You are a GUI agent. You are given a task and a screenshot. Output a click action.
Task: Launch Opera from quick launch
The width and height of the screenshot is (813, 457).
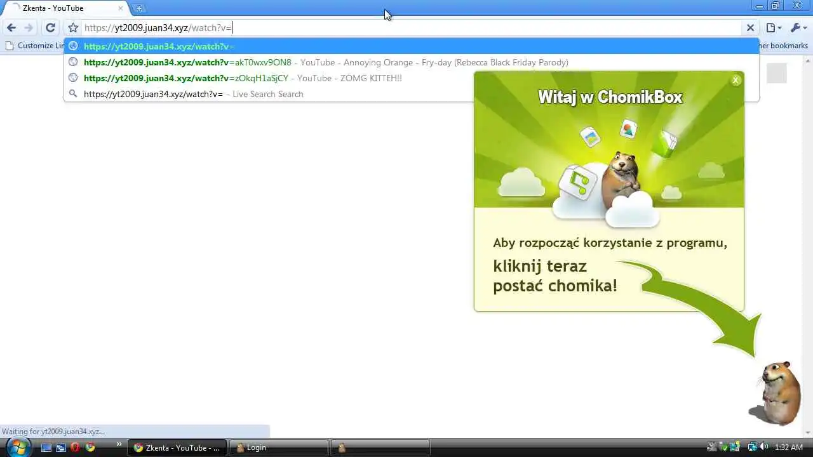[x=76, y=447]
